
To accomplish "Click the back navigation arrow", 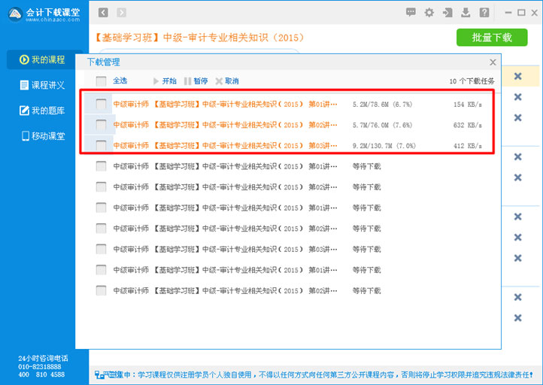I will click(103, 12).
